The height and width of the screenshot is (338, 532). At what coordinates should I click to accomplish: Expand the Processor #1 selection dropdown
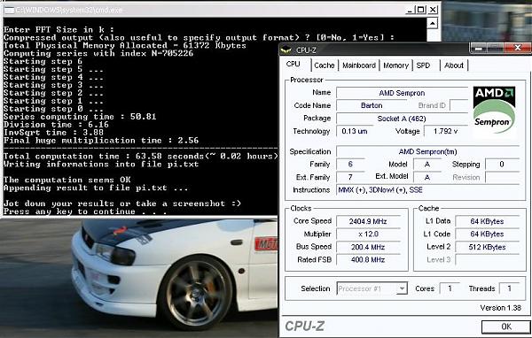click(402, 288)
